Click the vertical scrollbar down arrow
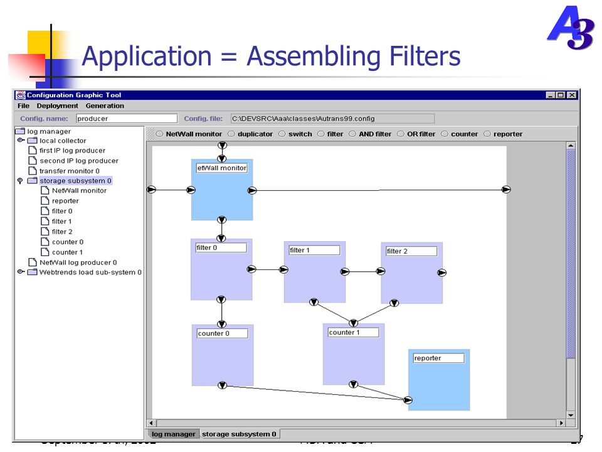Screen dimensions: 602x452 pos(571,415)
